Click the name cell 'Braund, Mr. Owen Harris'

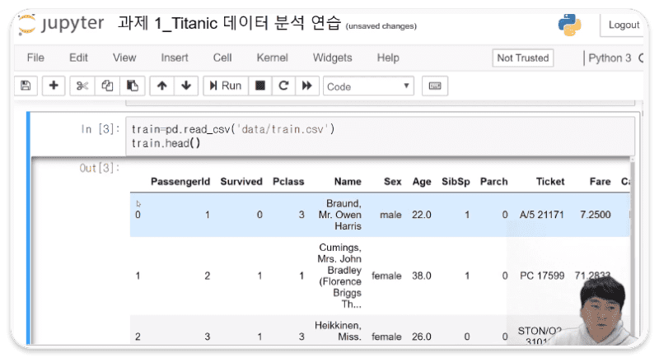[340, 215]
